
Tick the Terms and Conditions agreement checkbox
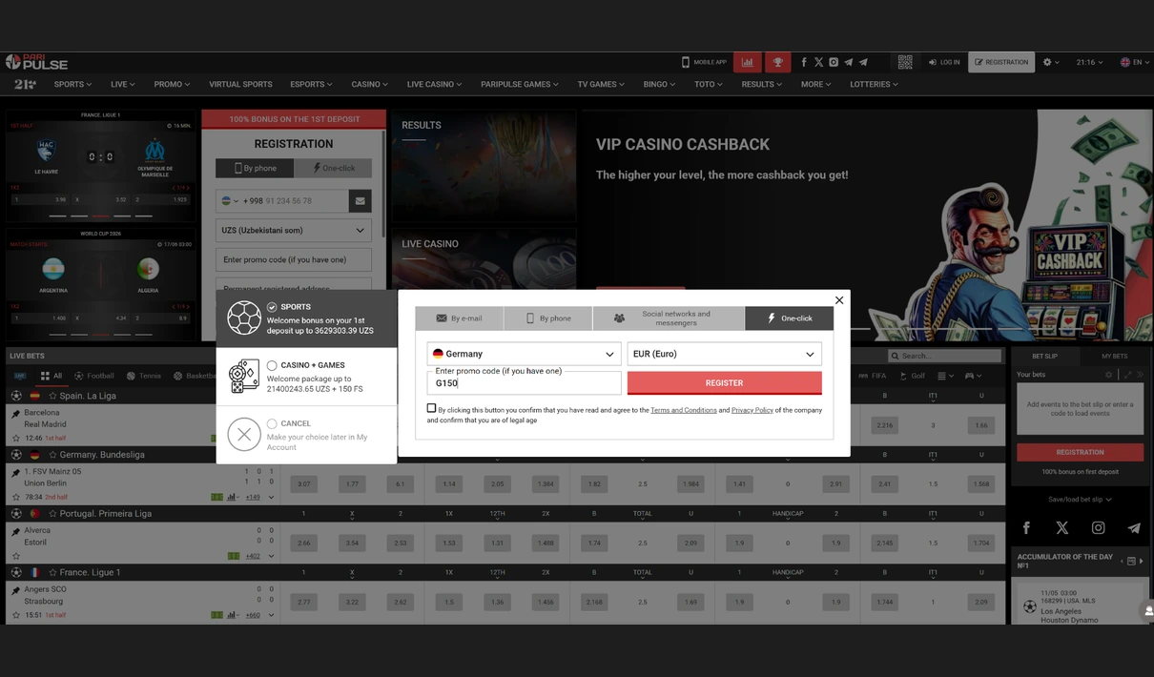(x=431, y=408)
